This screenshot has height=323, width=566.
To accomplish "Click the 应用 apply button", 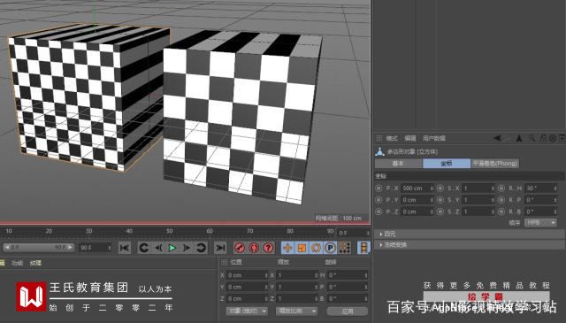I will [x=348, y=311].
